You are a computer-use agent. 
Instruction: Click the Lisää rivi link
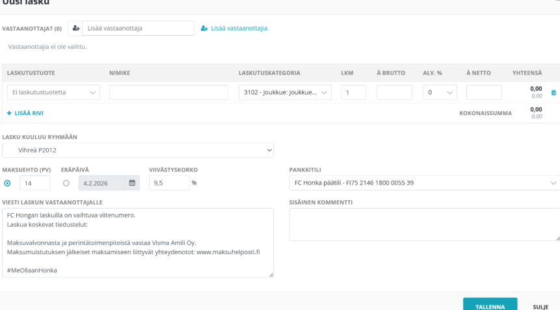pos(25,113)
